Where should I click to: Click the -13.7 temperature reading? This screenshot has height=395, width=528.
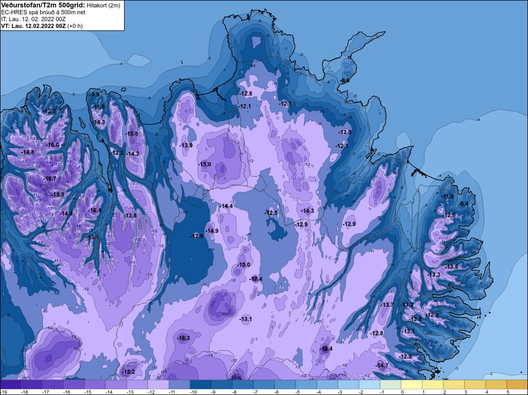(x=387, y=305)
